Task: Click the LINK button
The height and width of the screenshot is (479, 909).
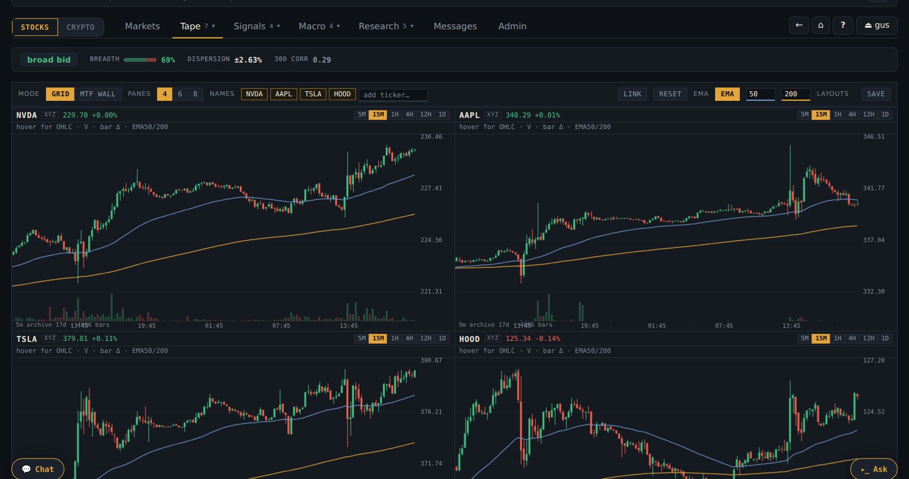Action: pyautogui.click(x=632, y=94)
